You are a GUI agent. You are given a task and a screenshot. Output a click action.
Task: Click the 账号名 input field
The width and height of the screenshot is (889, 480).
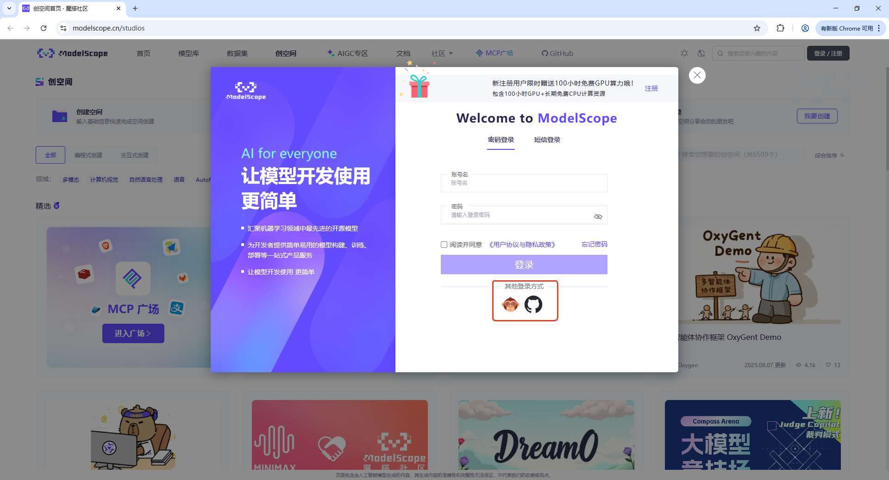pyautogui.click(x=524, y=183)
